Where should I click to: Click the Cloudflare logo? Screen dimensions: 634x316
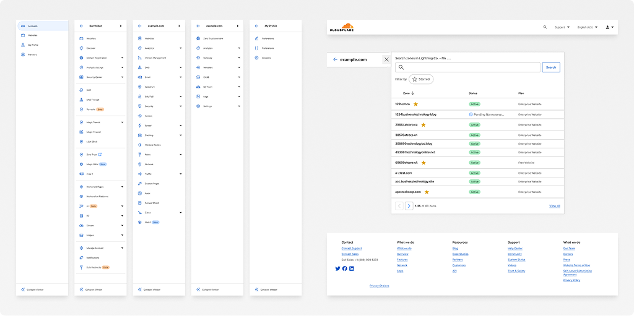point(342,27)
